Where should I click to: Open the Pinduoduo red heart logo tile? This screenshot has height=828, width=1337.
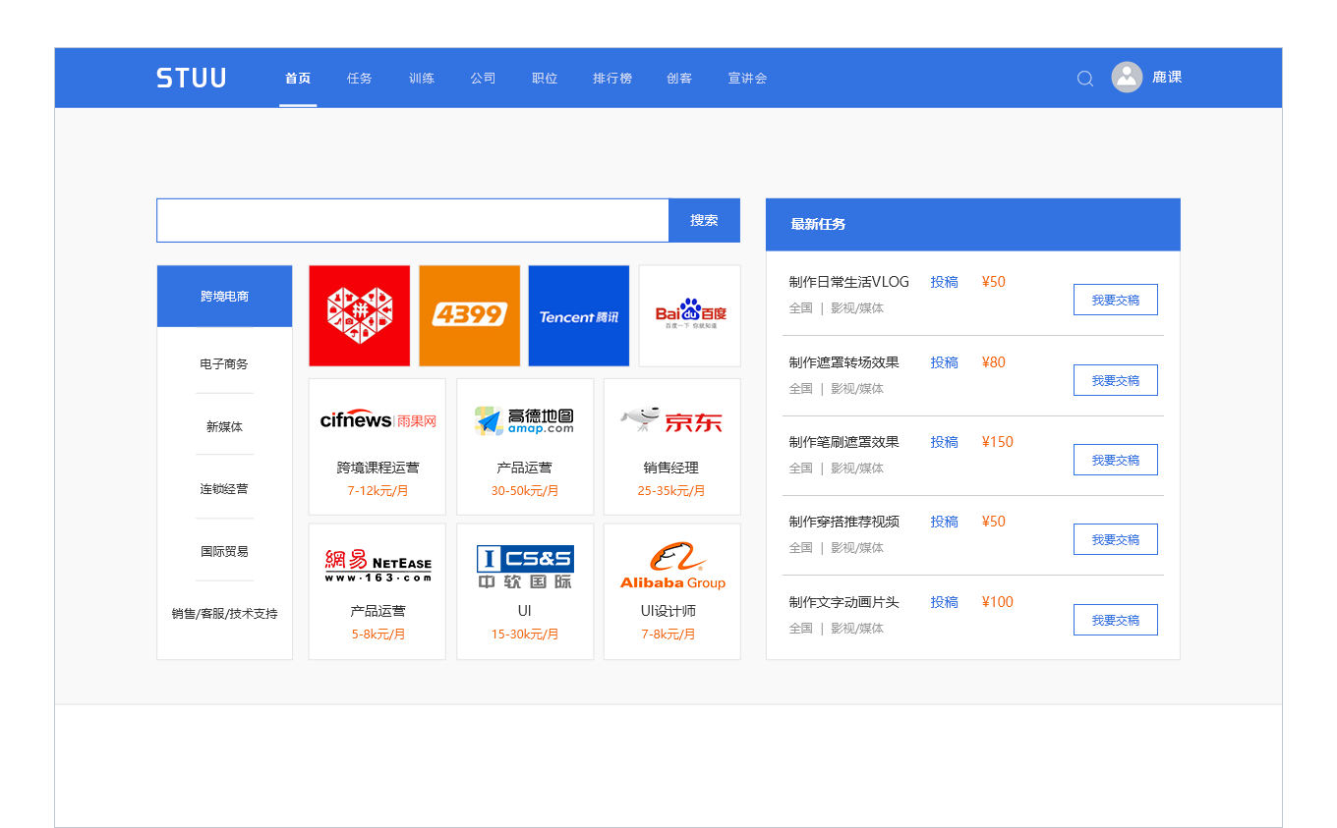pyautogui.click(x=359, y=315)
